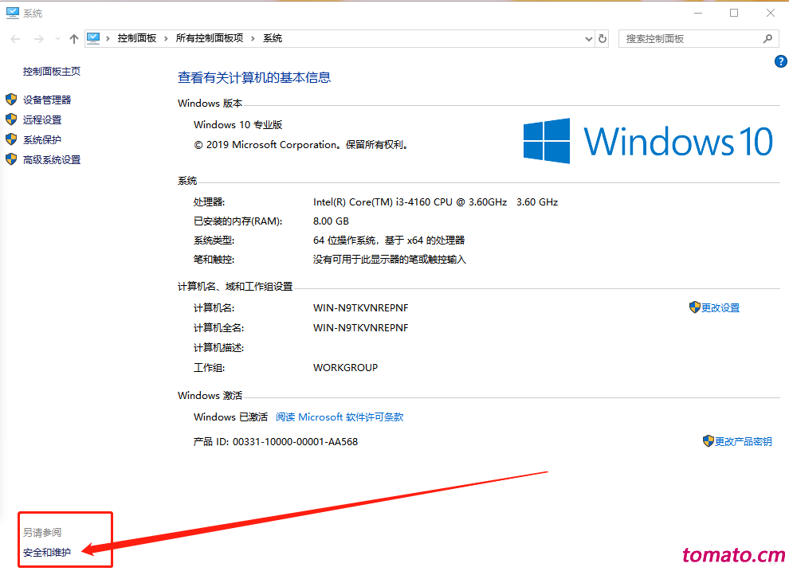
Task: Open 高级系统设置 link
Action: pos(51,160)
